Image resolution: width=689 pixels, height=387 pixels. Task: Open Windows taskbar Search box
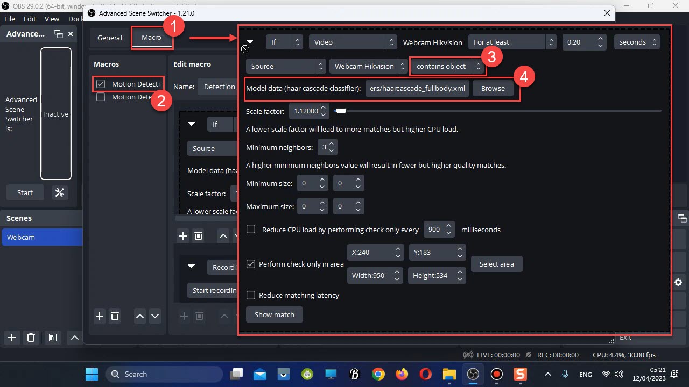point(164,374)
